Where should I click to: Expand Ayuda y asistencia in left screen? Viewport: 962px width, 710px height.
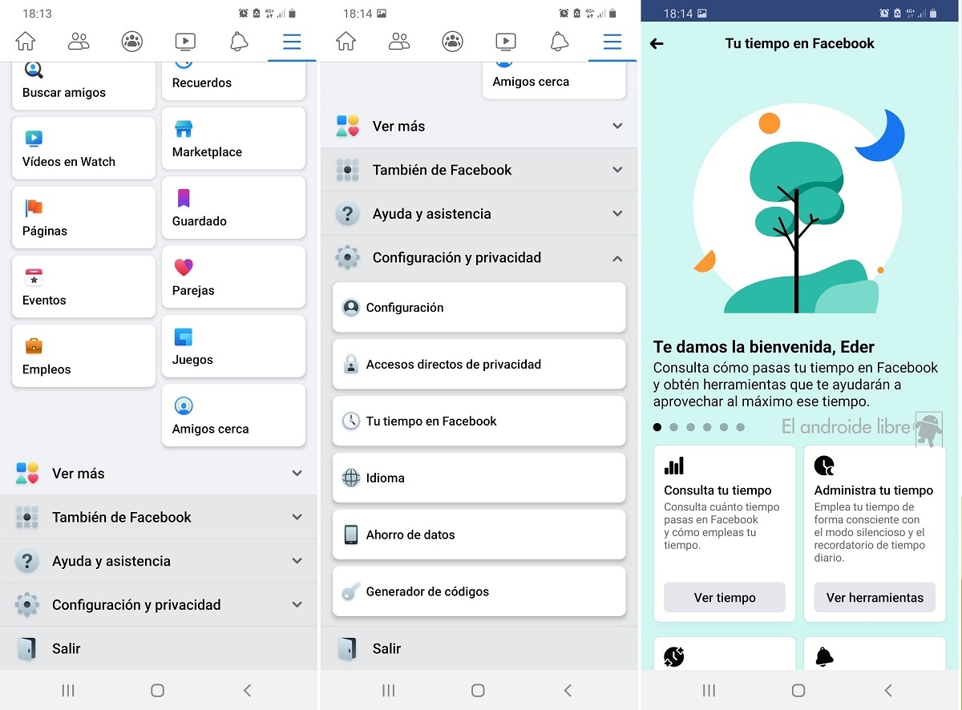(x=159, y=561)
